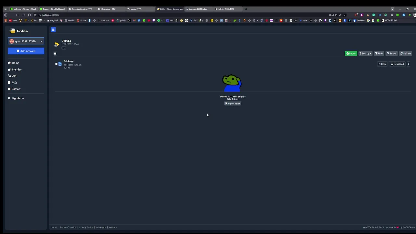Go to Home in the sidebar

click(x=13, y=63)
